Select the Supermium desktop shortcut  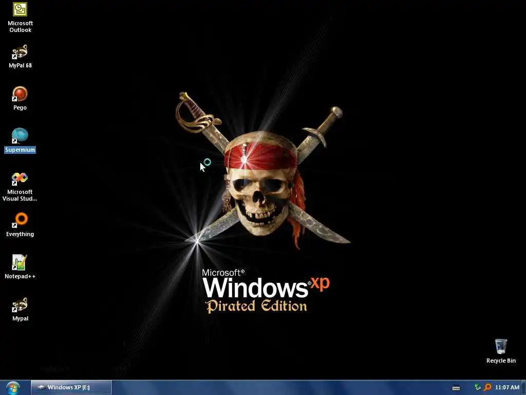(x=20, y=140)
